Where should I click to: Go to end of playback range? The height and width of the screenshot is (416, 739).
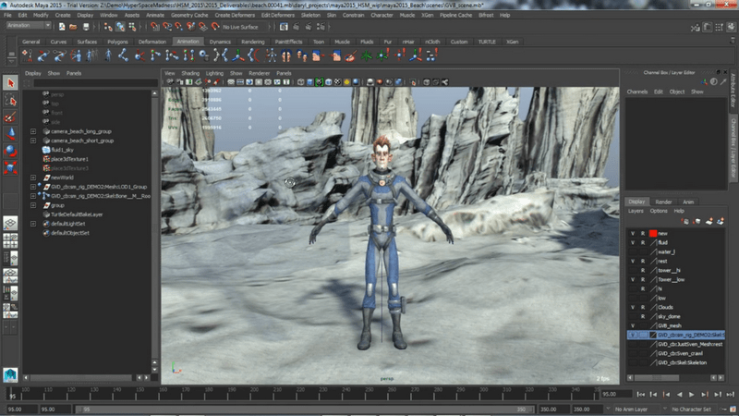click(x=731, y=395)
